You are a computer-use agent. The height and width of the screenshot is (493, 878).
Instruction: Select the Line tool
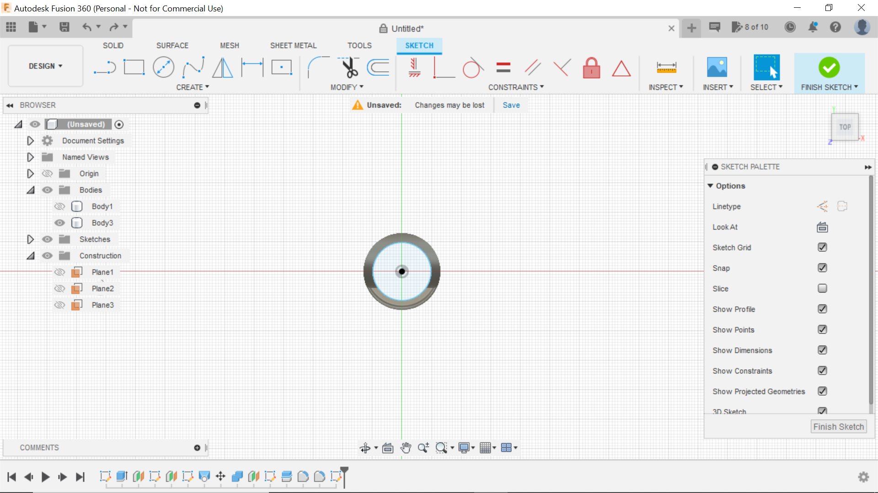coord(104,67)
